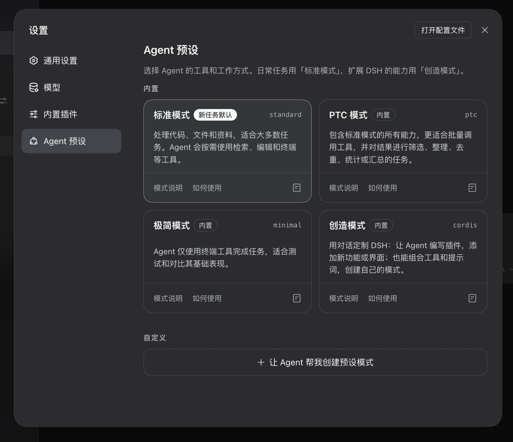Open document icon on 极简模式 card

pos(297,298)
